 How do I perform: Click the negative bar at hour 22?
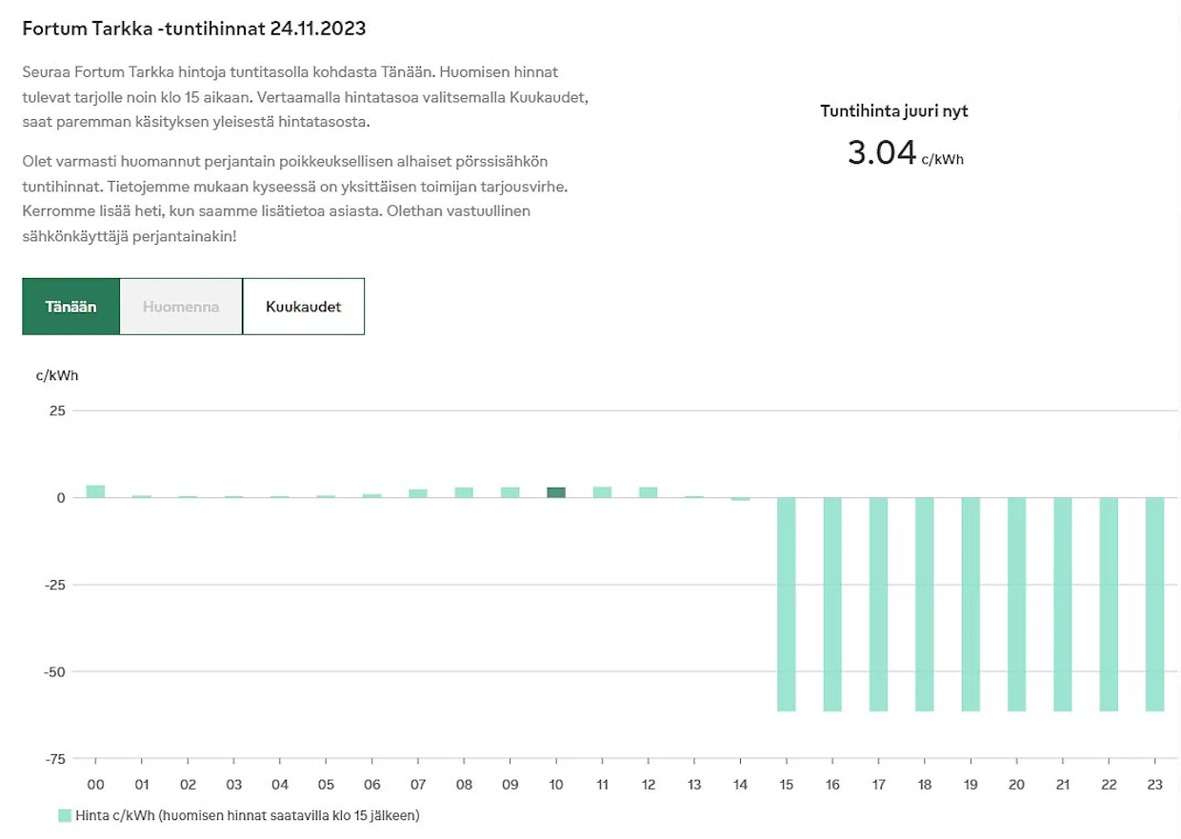1109,605
